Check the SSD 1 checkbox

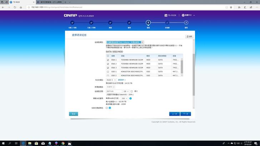click(108, 72)
